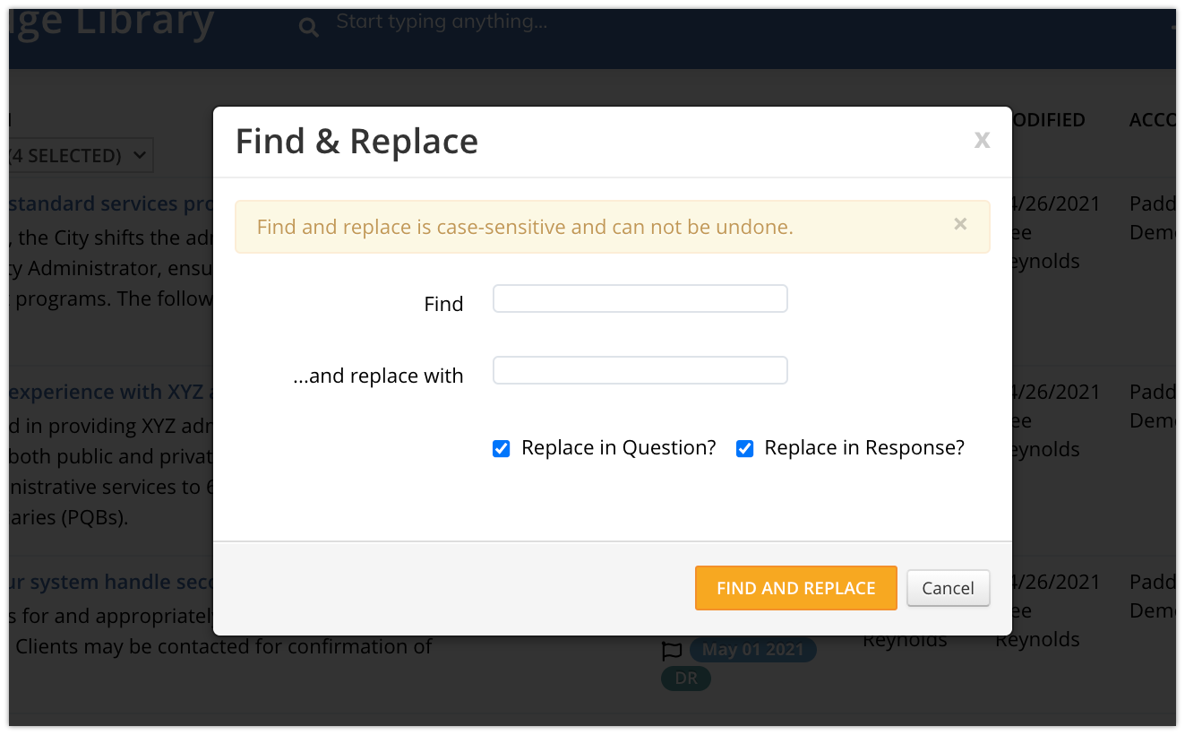Click the flag icon beside May 01 2021
Screen dimensions: 1185x735
coord(672,651)
